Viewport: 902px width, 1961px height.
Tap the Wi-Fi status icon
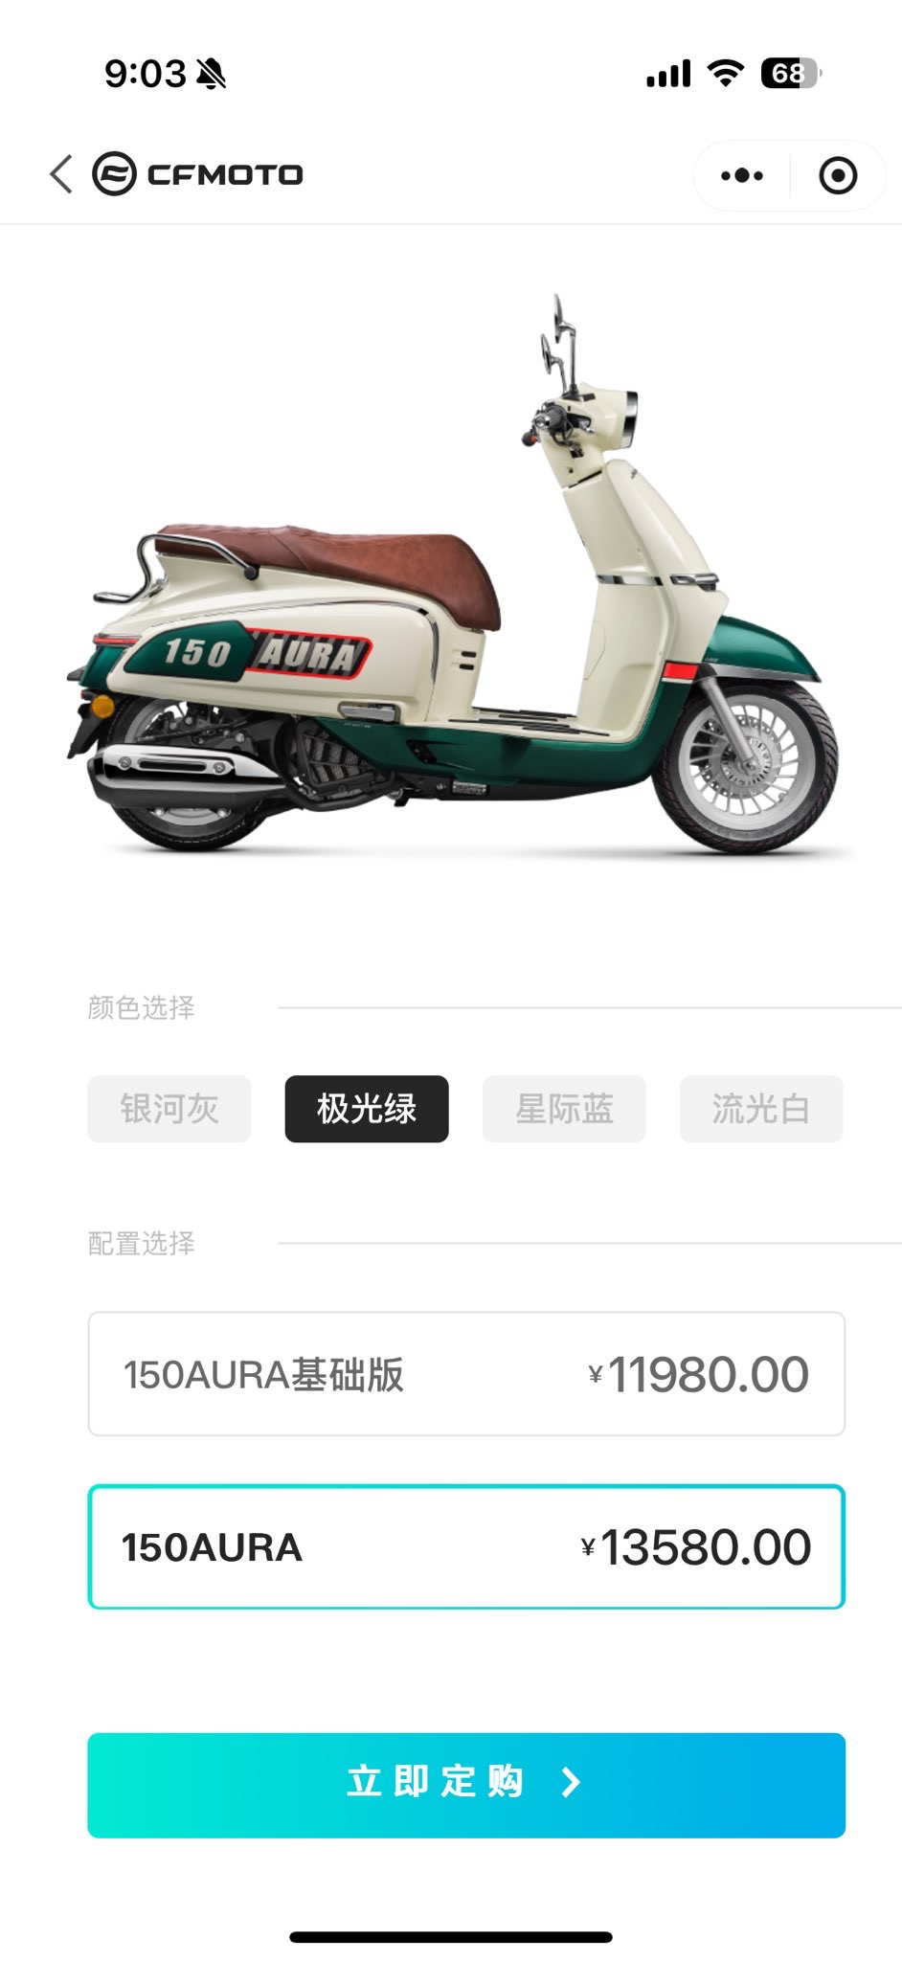(726, 73)
